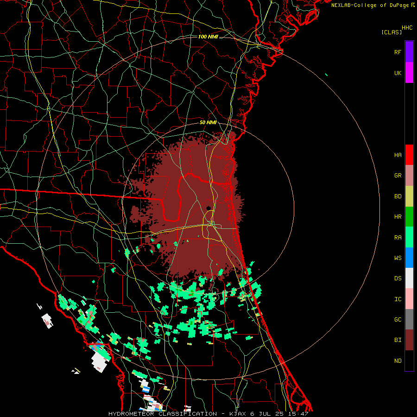Screen dimensions: 417x417
Task: Click the 100 NMI range ring label
Action: tap(208, 37)
